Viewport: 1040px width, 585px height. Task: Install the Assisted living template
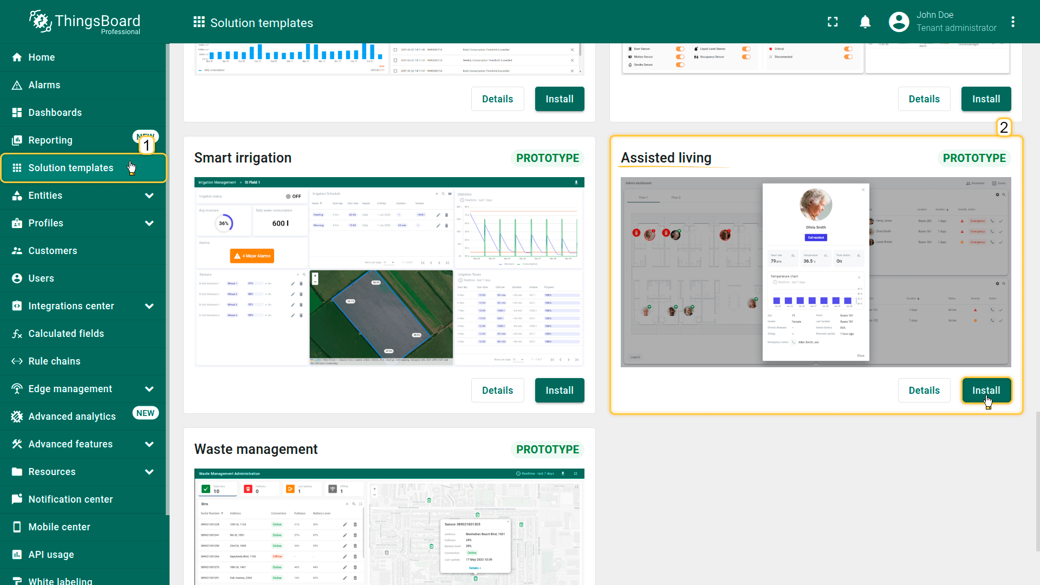pyautogui.click(x=986, y=391)
